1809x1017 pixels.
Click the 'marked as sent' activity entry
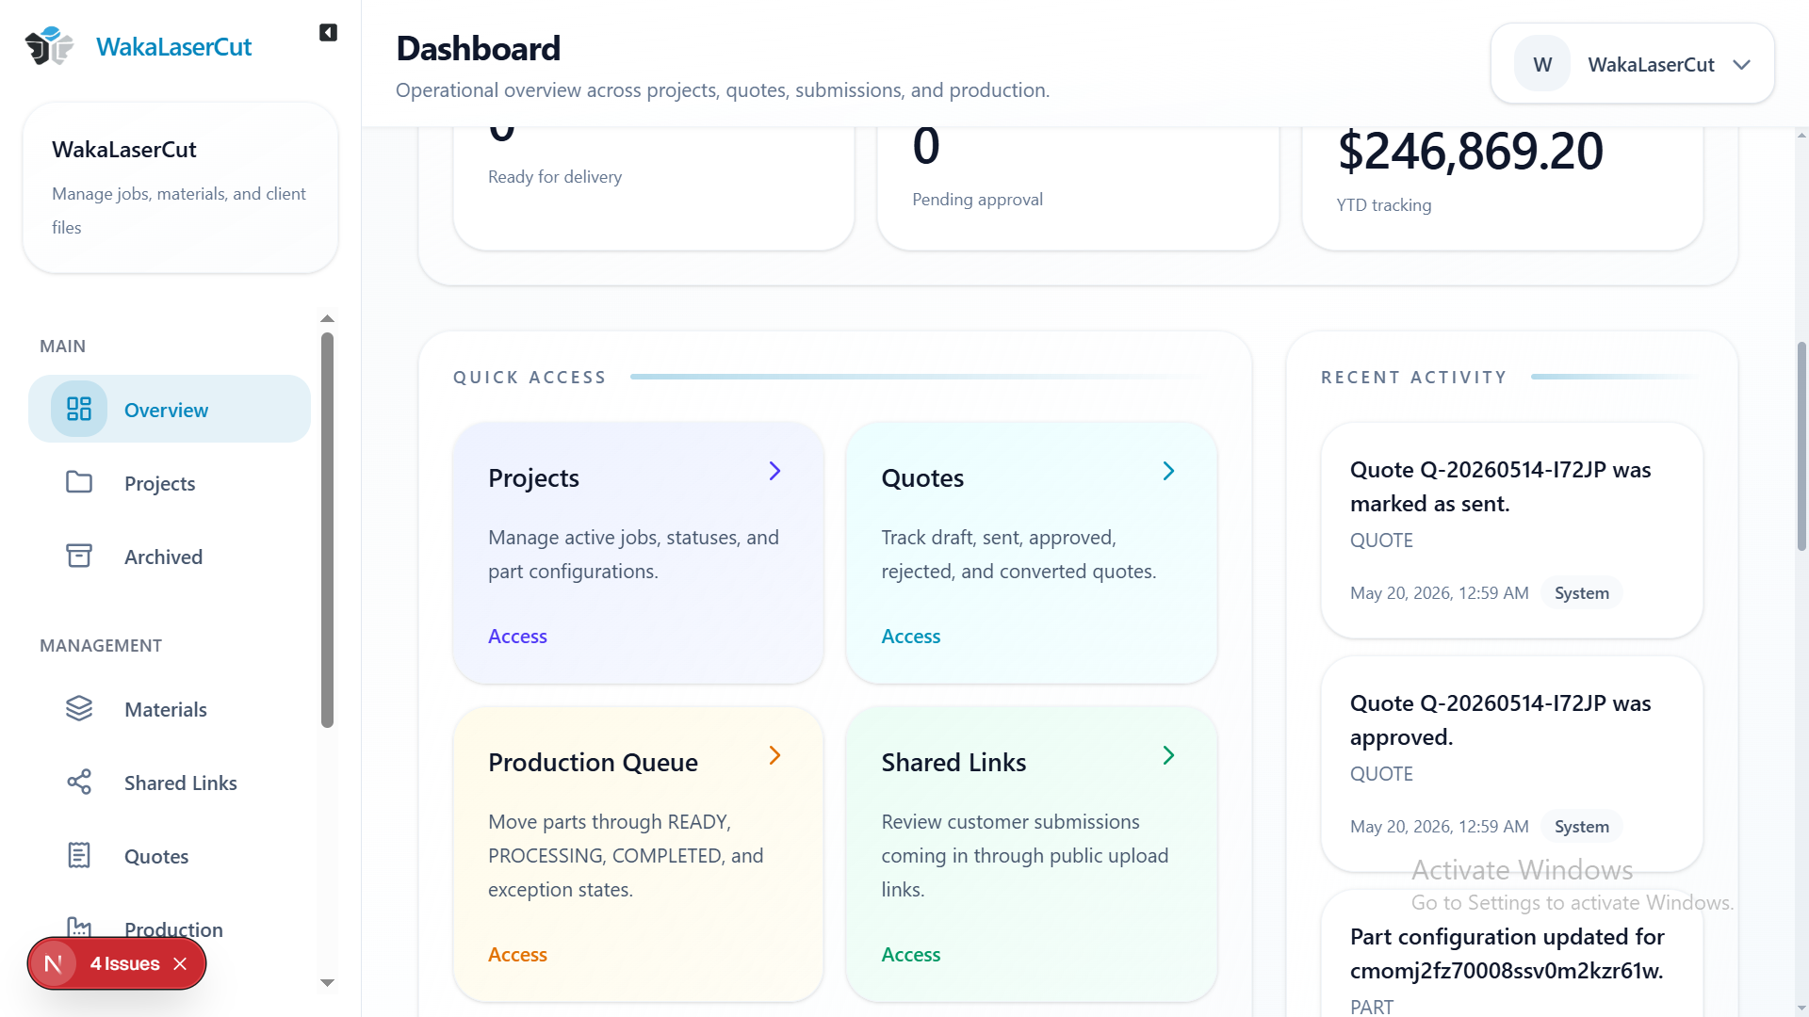click(1511, 530)
